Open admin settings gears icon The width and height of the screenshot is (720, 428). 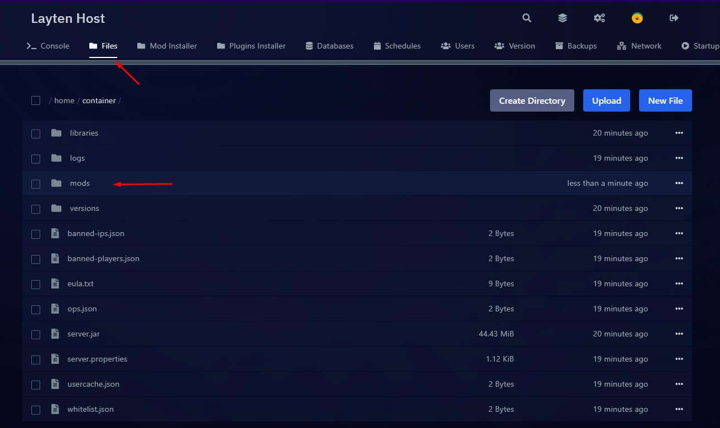point(599,18)
